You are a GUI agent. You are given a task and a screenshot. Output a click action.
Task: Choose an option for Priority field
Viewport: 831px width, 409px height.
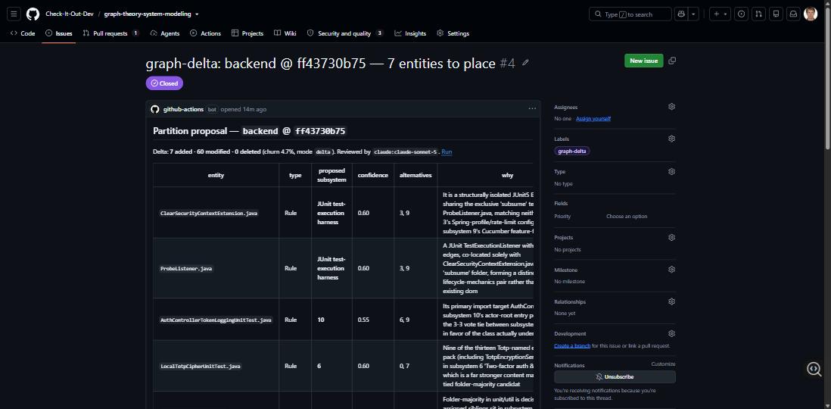[627, 217]
